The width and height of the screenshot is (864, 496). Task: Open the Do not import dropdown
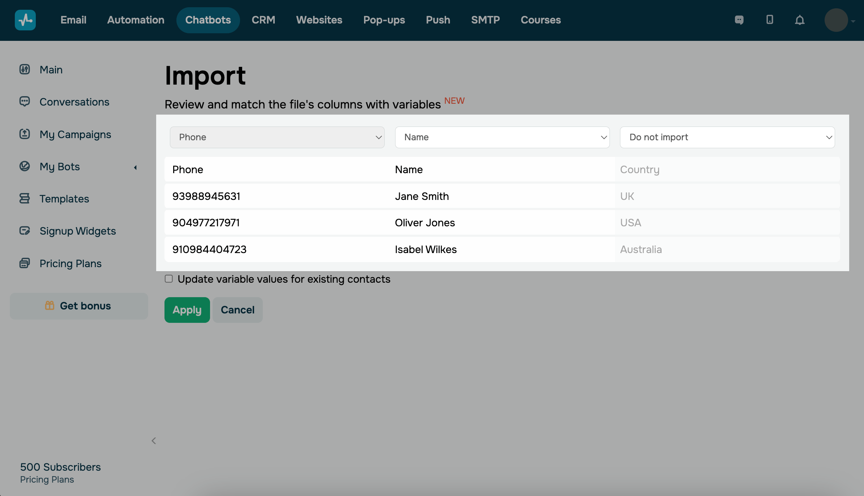coord(727,137)
